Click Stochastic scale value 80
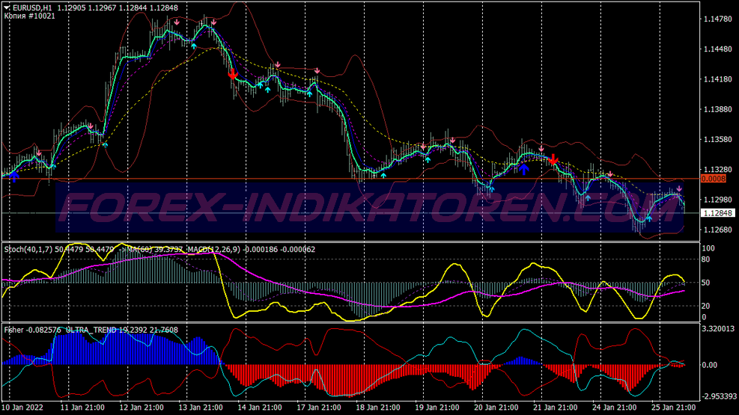 (x=705, y=259)
